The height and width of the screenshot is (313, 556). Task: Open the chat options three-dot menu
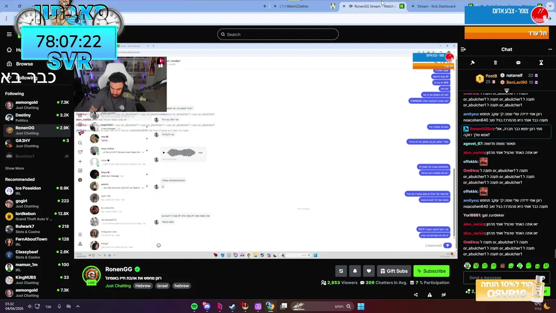click(549, 50)
